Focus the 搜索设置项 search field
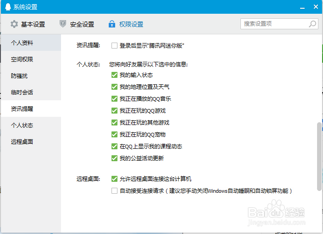 click(x=279, y=24)
